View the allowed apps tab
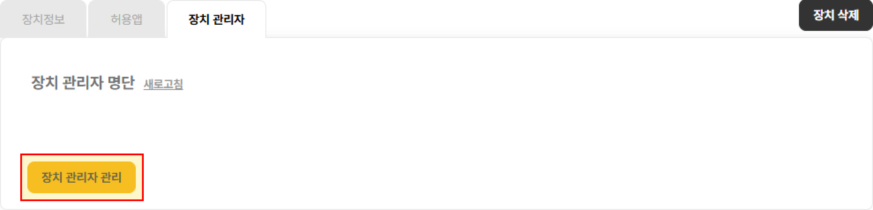This screenshot has width=873, height=210. (x=127, y=19)
